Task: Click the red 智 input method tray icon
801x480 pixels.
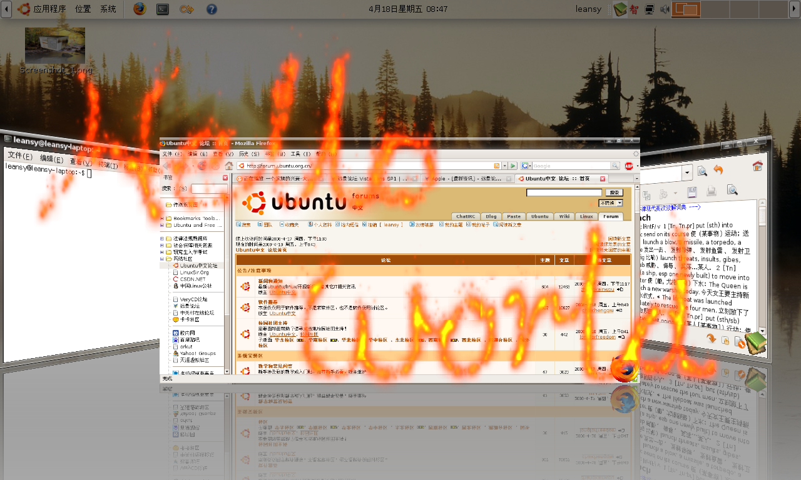Action: (x=635, y=9)
